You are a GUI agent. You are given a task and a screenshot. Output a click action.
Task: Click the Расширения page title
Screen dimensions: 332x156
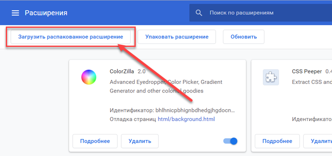(x=46, y=13)
